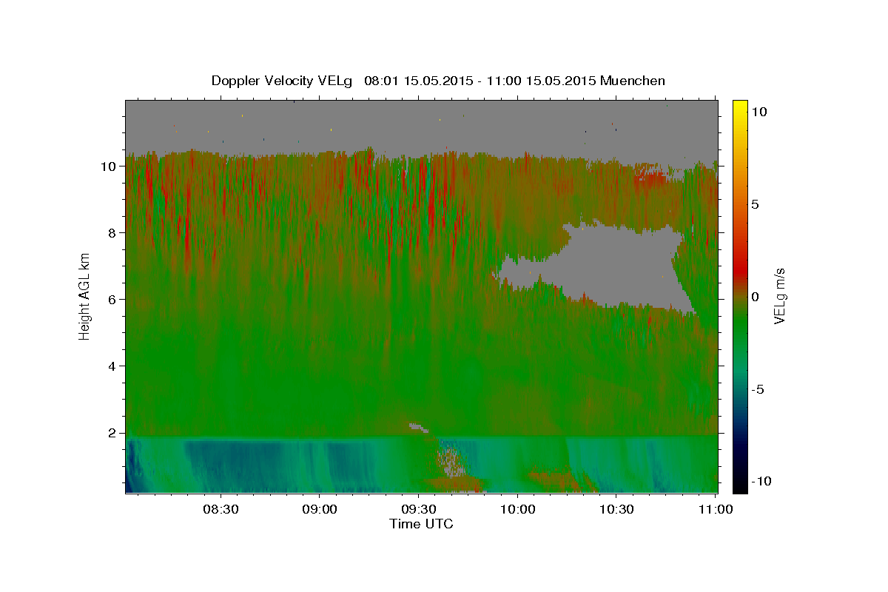Viewport: 888px width, 592px height.
Task: Click the '10:30' time axis label
Action: click(616, 510)
